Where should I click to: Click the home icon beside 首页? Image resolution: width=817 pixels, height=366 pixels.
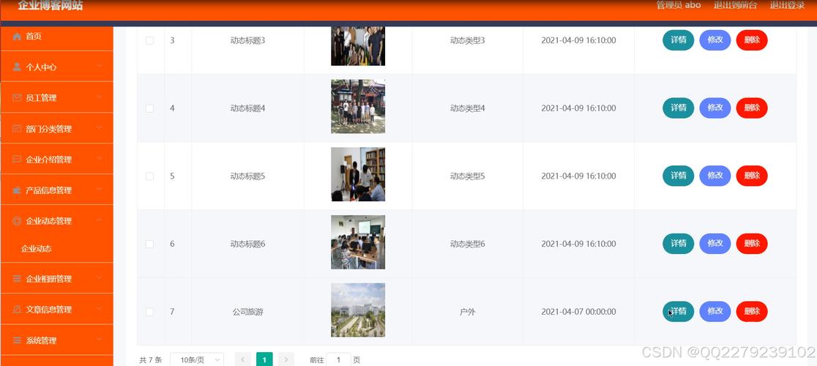[x=17, y=37]
